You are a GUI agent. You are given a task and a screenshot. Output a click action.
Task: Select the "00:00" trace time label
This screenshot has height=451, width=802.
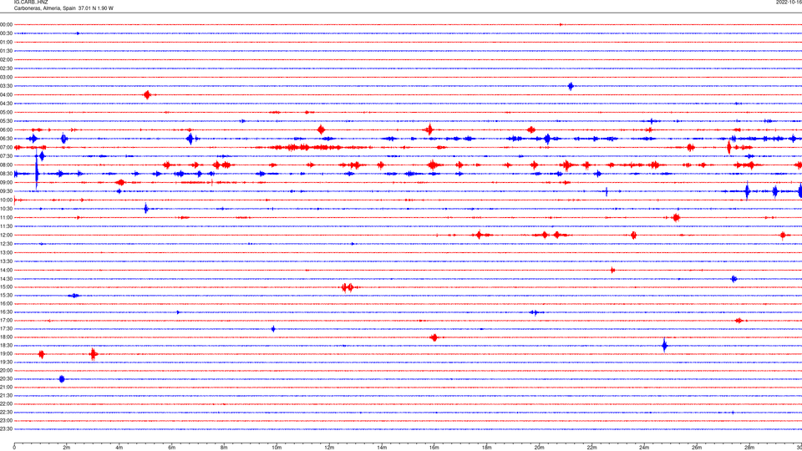[x=6, y=24]
